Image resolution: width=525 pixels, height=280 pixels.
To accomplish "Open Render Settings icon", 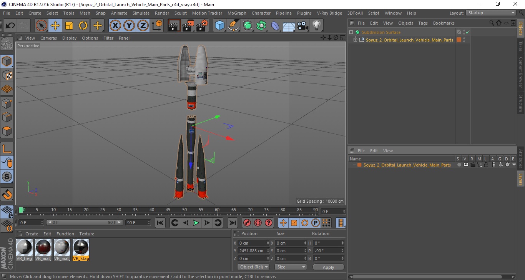I will (x=202, y=26).
